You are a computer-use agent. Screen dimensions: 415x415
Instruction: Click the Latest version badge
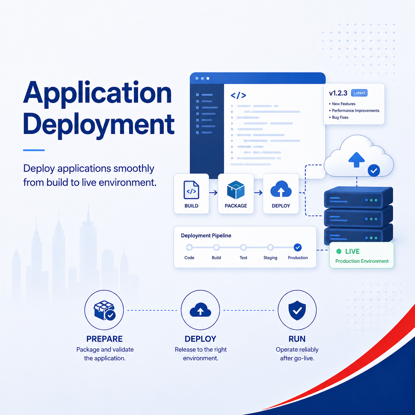click(x=359, y=93)
